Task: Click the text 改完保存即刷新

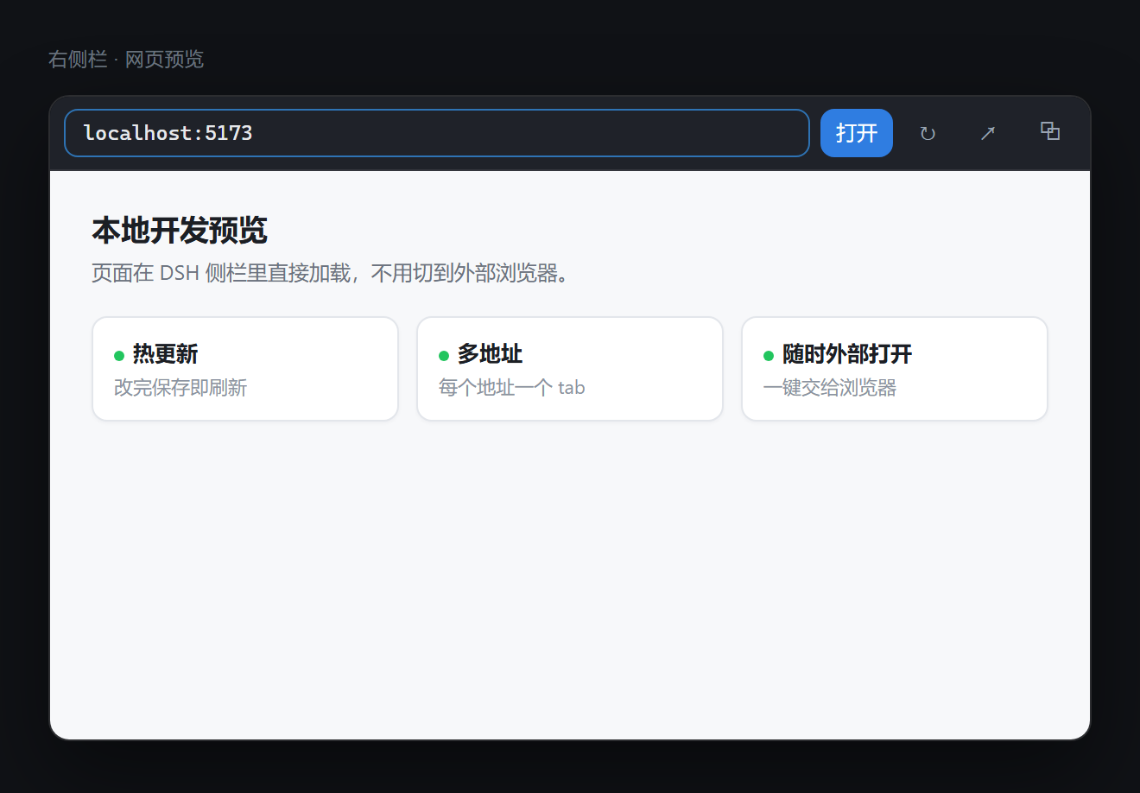Action: point(180,388)
